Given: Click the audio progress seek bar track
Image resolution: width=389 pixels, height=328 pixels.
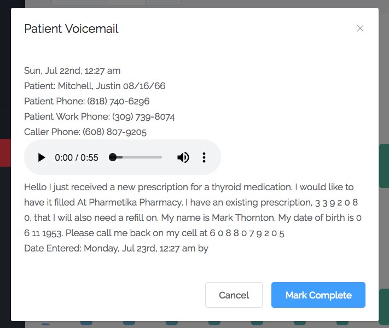Looking at the screenshot, I should (x=136, y=157).
